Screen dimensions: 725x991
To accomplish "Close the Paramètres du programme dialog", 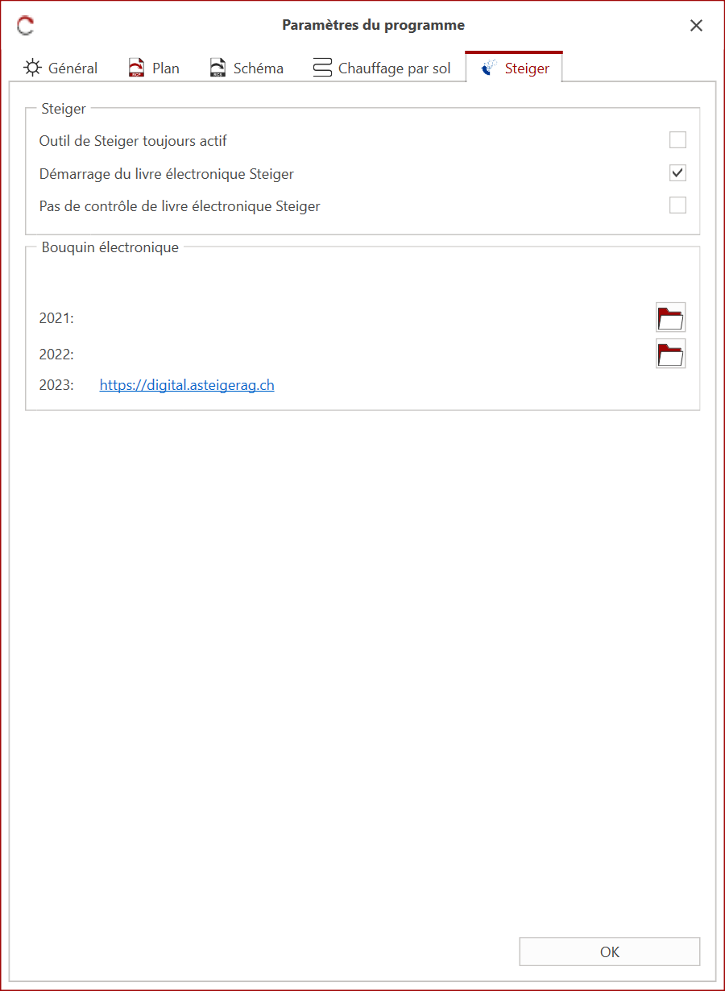I will click(696, 25).
